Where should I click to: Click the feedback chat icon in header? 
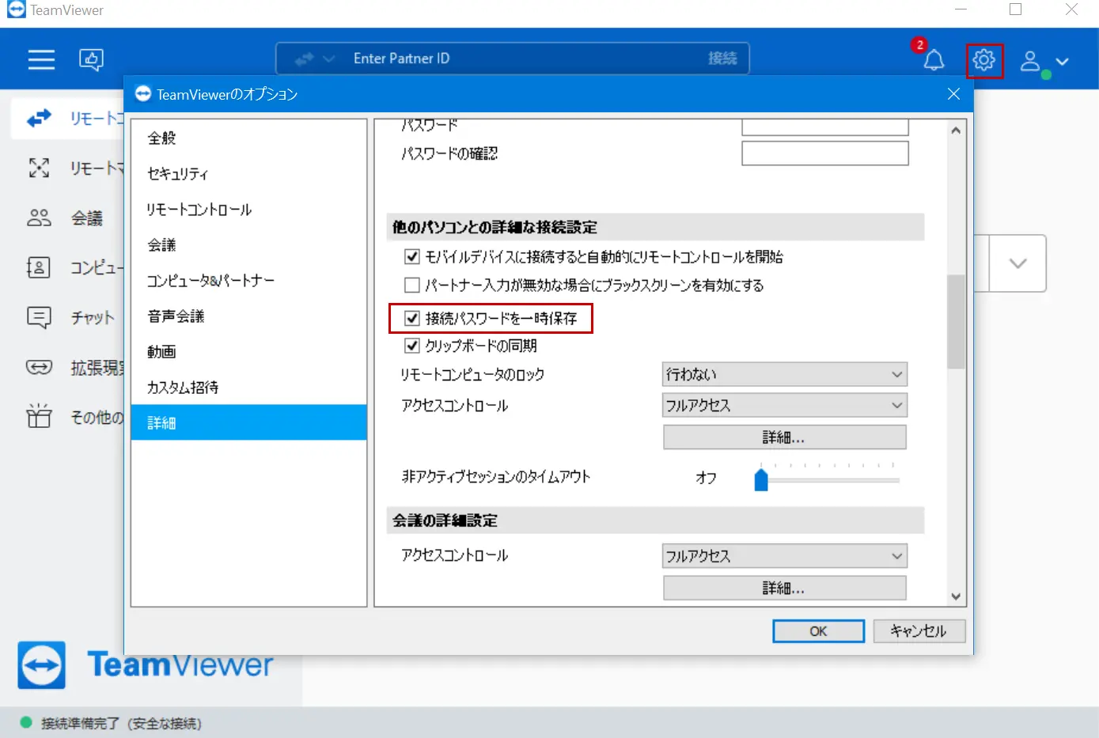(x=91, y=59)
